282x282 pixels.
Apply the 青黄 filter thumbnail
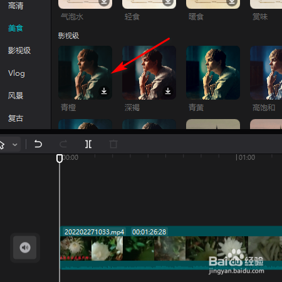tap(213, 73)
